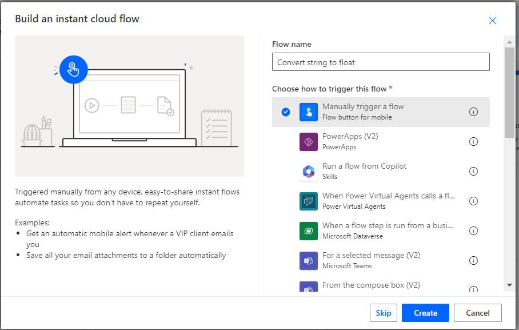Screen dimensions: 519x330
Task: Select the PowerApps (V2) trigger text
Action: pyautogui.click(x=350, y=137)
